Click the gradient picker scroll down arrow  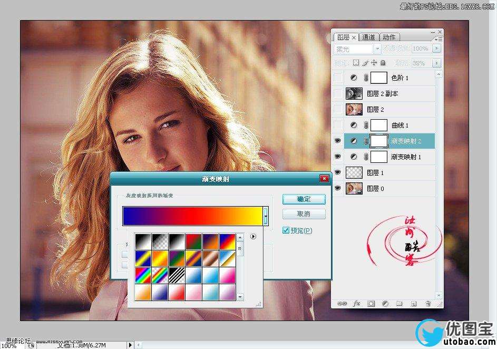[240, 297]
